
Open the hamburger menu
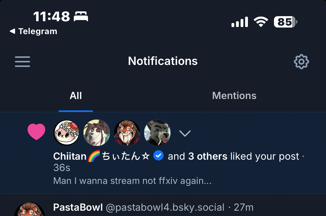(22, 62)
